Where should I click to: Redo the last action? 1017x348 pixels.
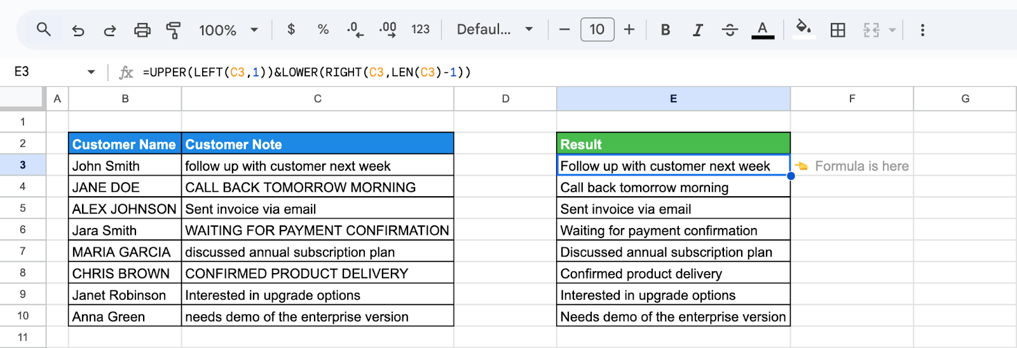point(110,30)
